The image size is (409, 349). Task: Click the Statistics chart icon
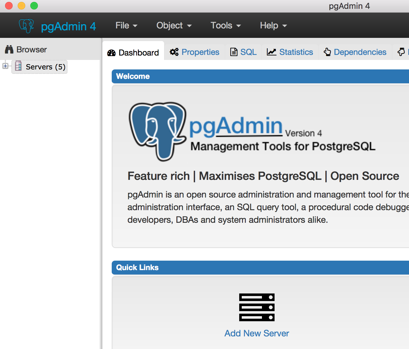[271, 52]
